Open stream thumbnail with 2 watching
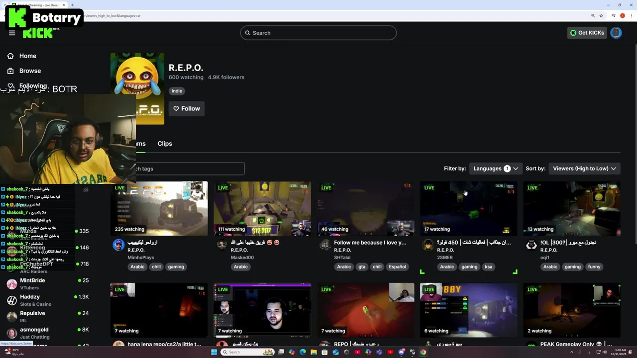Screen dimensions: 637x358 tap(572, 310)
